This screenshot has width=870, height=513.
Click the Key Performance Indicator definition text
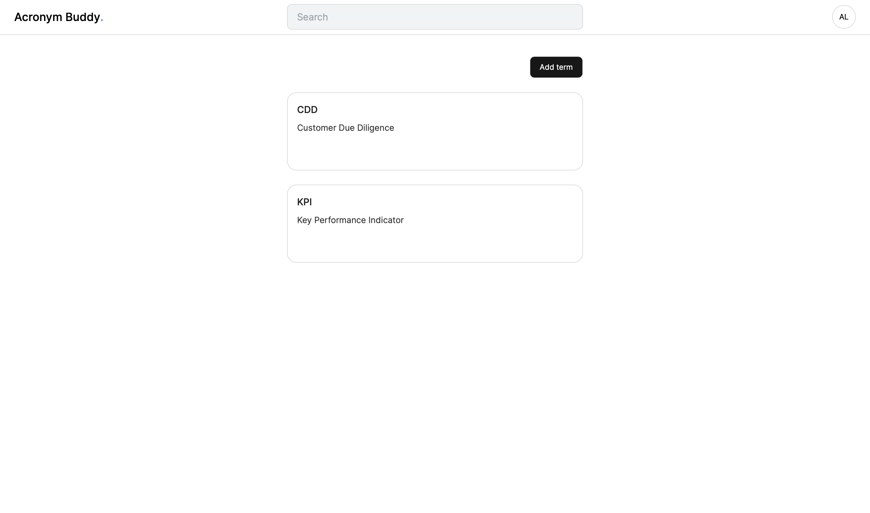tap(350, 220)
